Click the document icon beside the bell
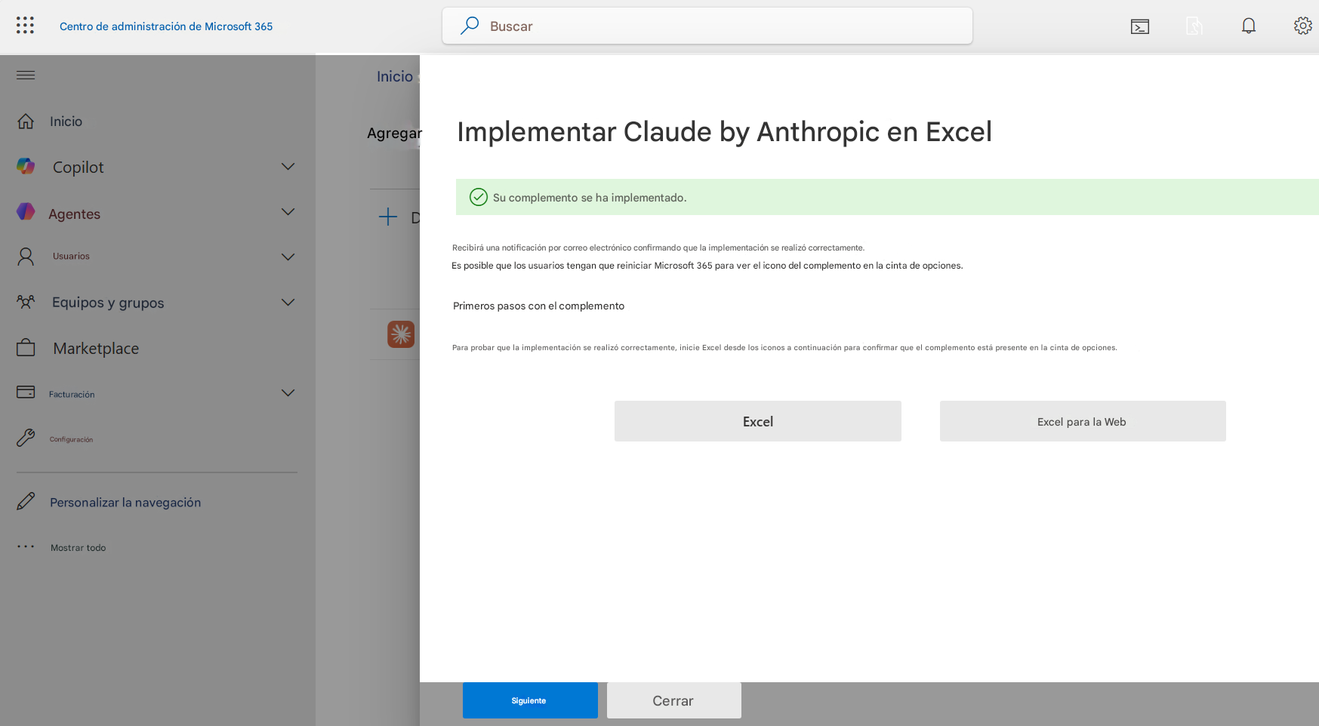 1194,26
